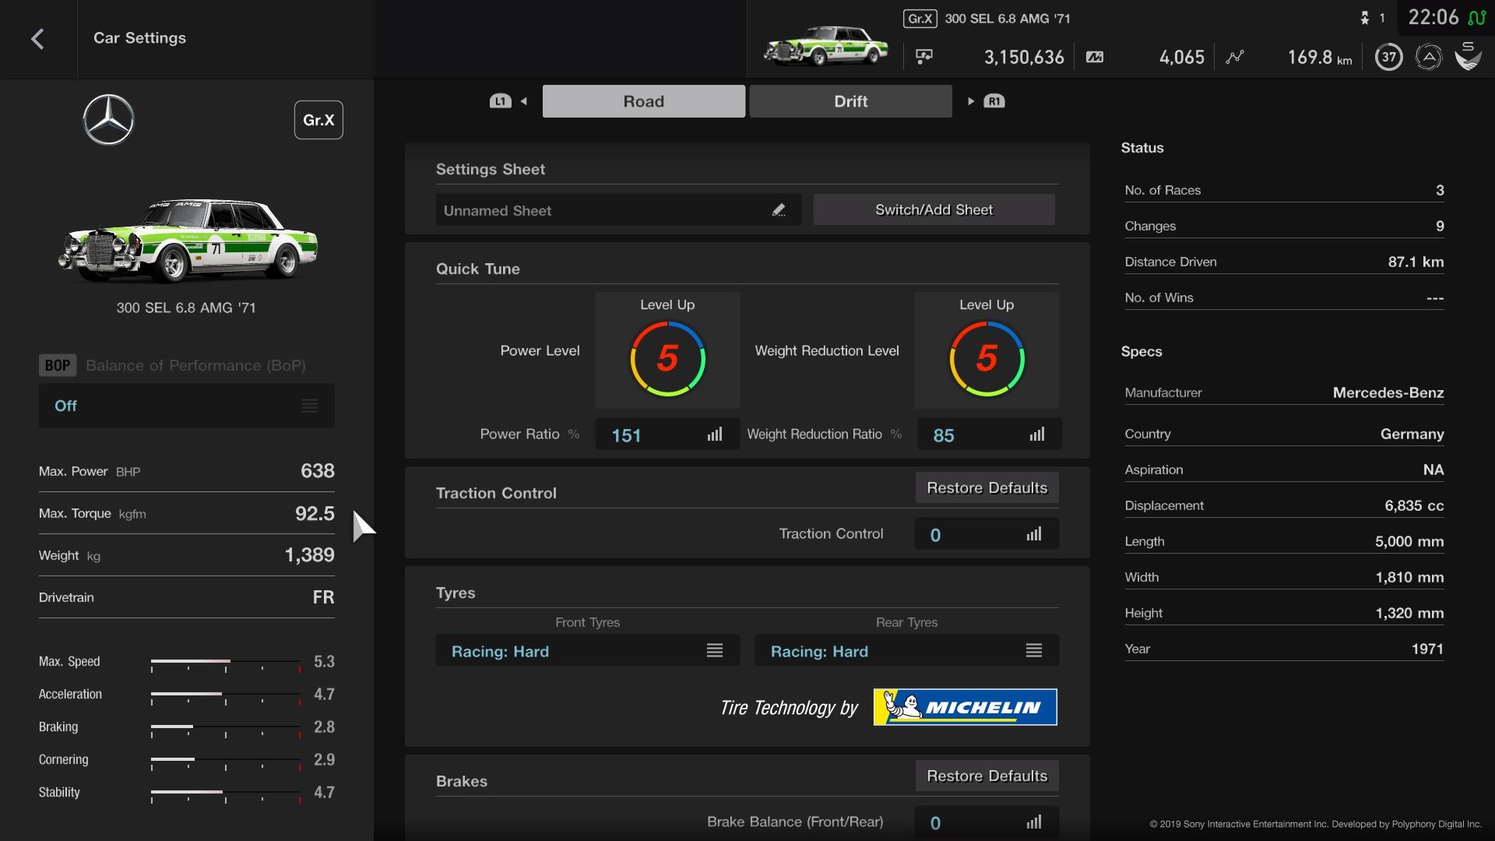The width and height of the screenshot is (1495, 841).
Task: Click the Country Germany spec row
Action: click(x=1284, y=434)
